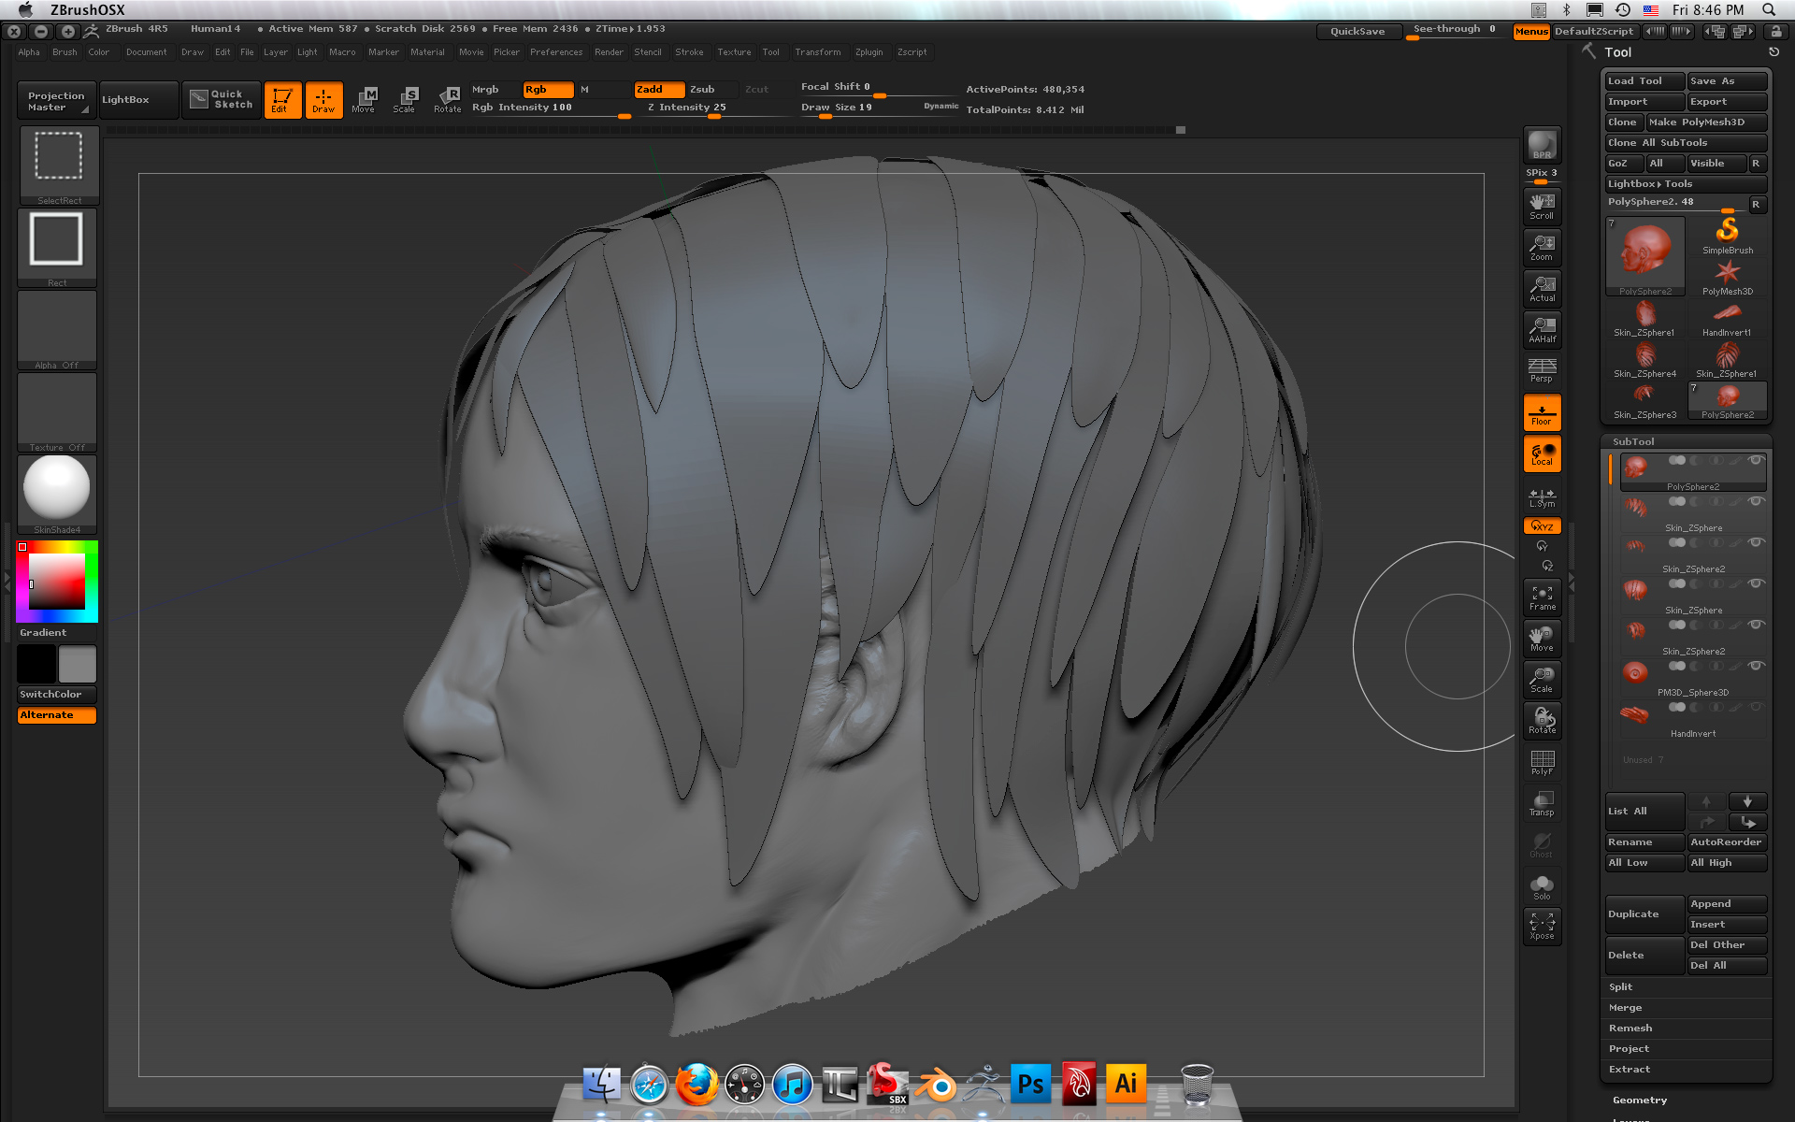Select the Scroll canvas tool
The width and height of the screenshot is (1795, 1122).
(x=1542, y=207)
